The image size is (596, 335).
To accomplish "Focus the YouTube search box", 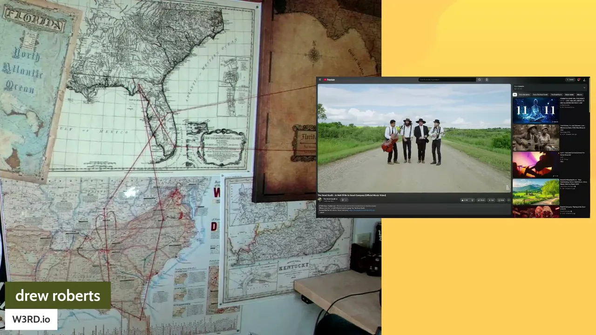I will [447, 80].
